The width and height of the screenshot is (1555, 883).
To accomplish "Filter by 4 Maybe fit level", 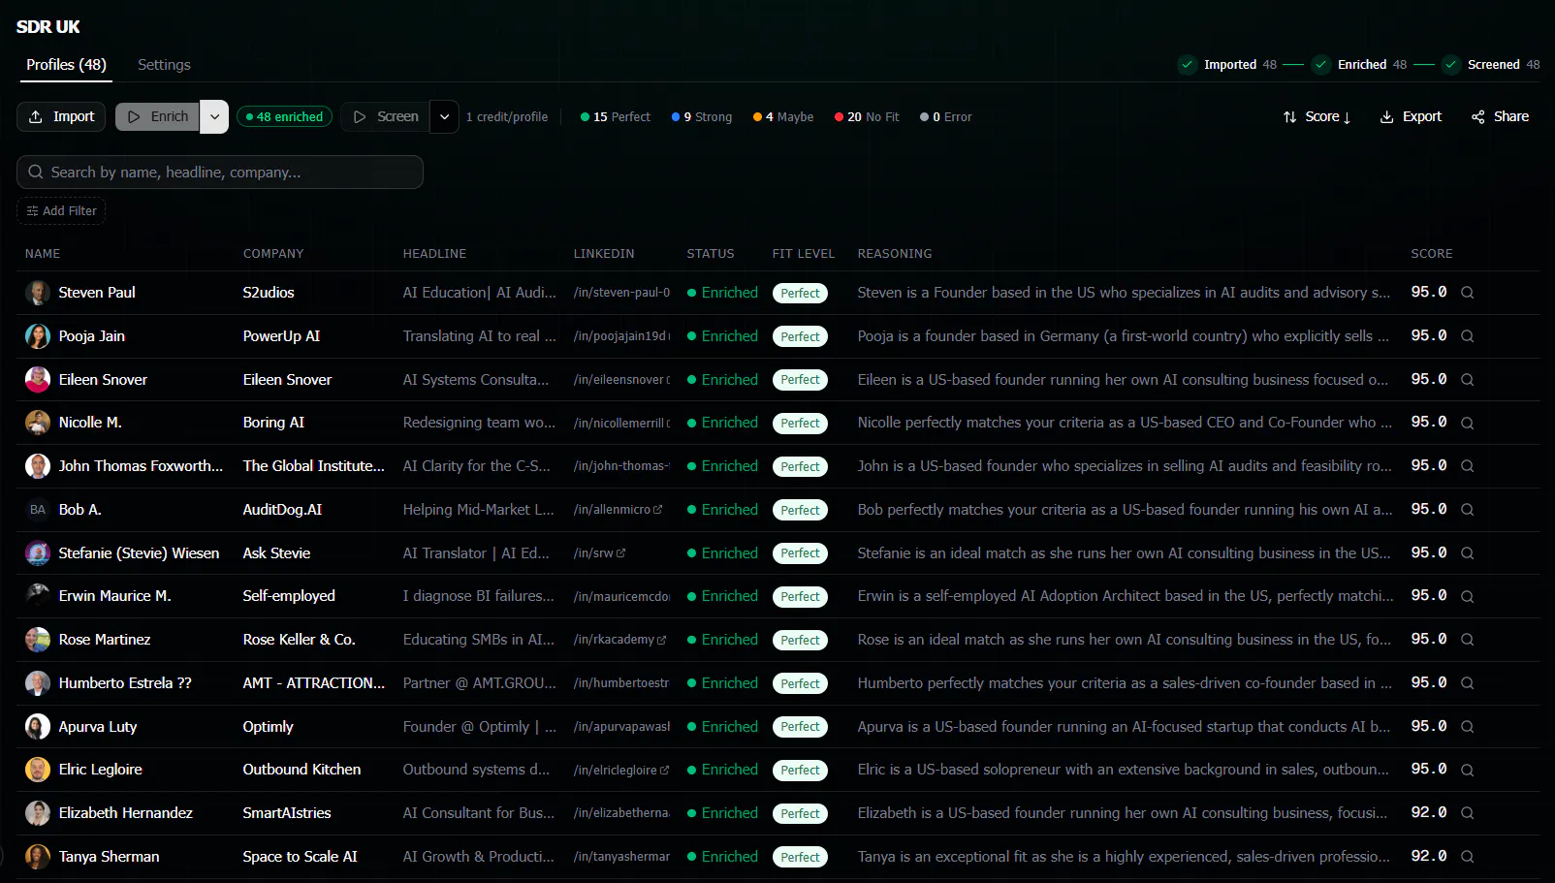I will 783,116.
